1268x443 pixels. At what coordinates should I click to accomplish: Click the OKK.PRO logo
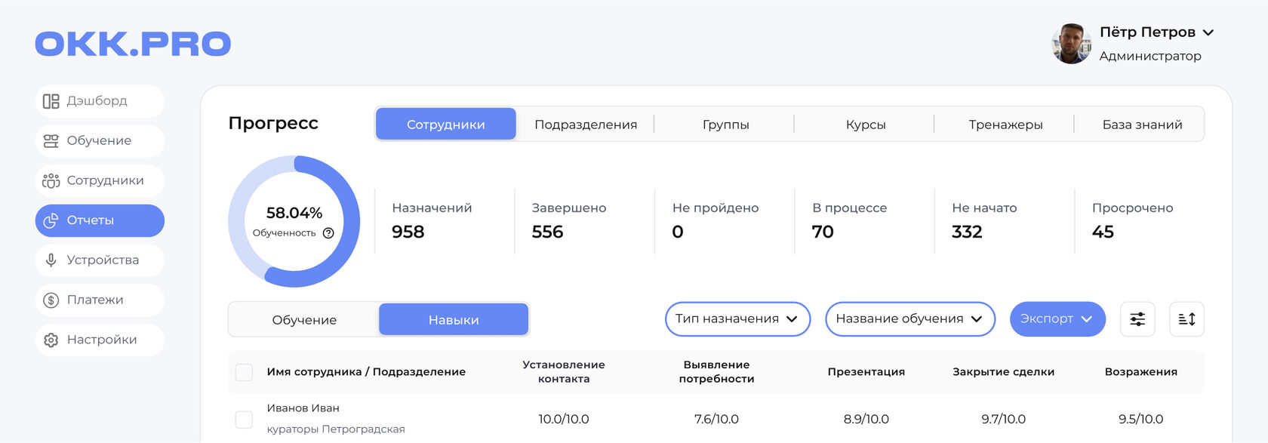[133, 44]
